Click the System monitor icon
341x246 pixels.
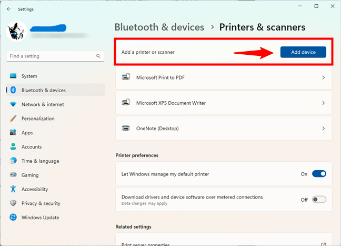coord(13,76)
